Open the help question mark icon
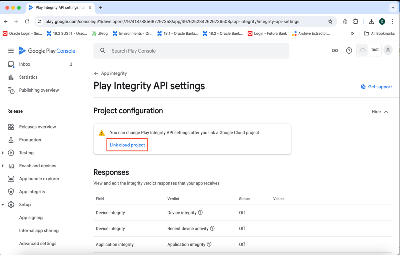400x255 pixels. coord(349,51)
